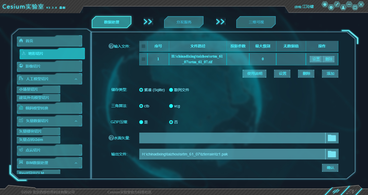The height and width of the screenshot is (195, 368).
Task: Check the row 1 file checkbox
Action: click(143, 59)
